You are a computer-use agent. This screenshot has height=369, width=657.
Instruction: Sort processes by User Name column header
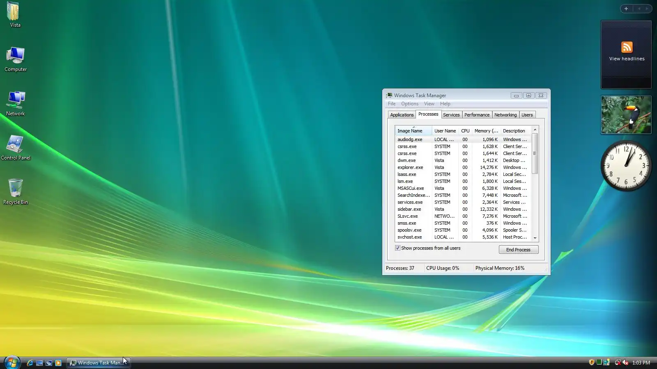pyautogui.click(x=445, y=131)
